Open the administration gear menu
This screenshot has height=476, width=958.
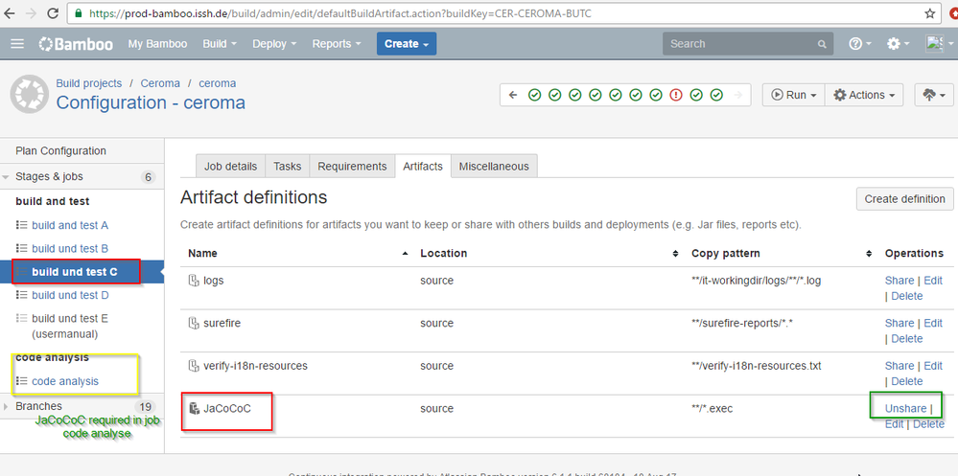tap(898, 44)
